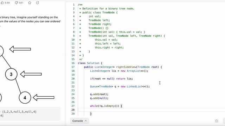Viewport: 225px width, 126px height.
Task: Click line number 17 in gutter
Action: tap(73, 67)
